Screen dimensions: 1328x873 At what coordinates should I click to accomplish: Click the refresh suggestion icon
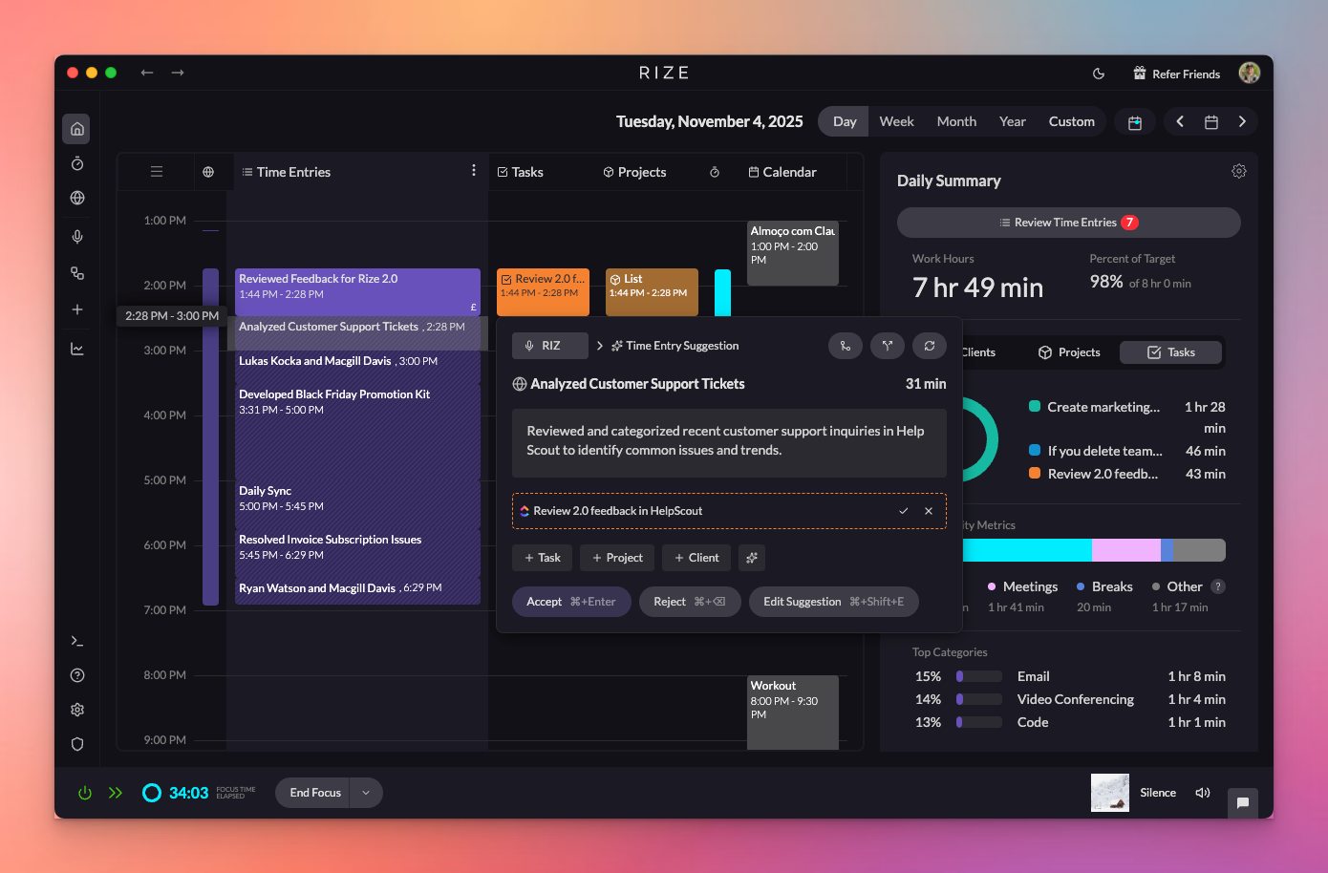(930, 346)
